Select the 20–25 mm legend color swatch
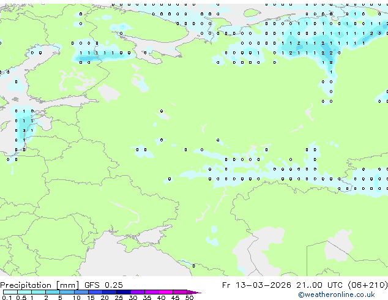Screen dimensions: 388x300 point(110,292)
